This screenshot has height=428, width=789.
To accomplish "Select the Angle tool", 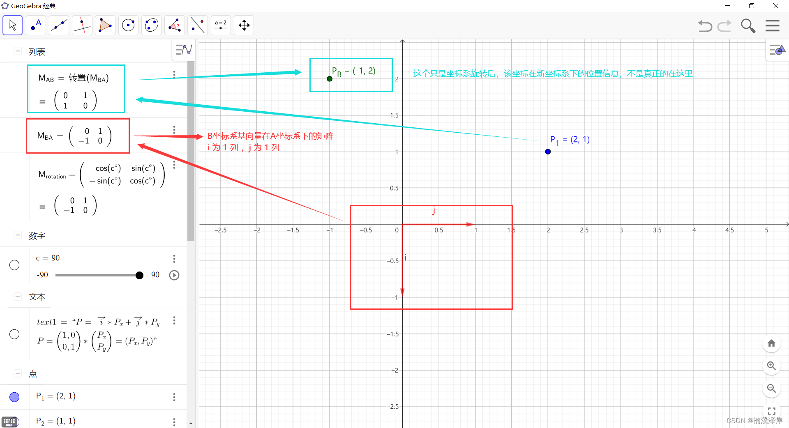I will [175, 25].
